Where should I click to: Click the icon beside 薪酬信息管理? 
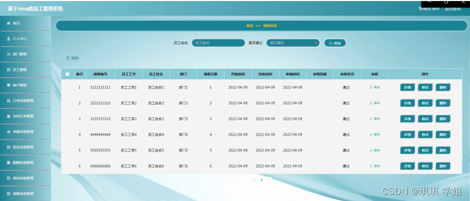point(8,162)
